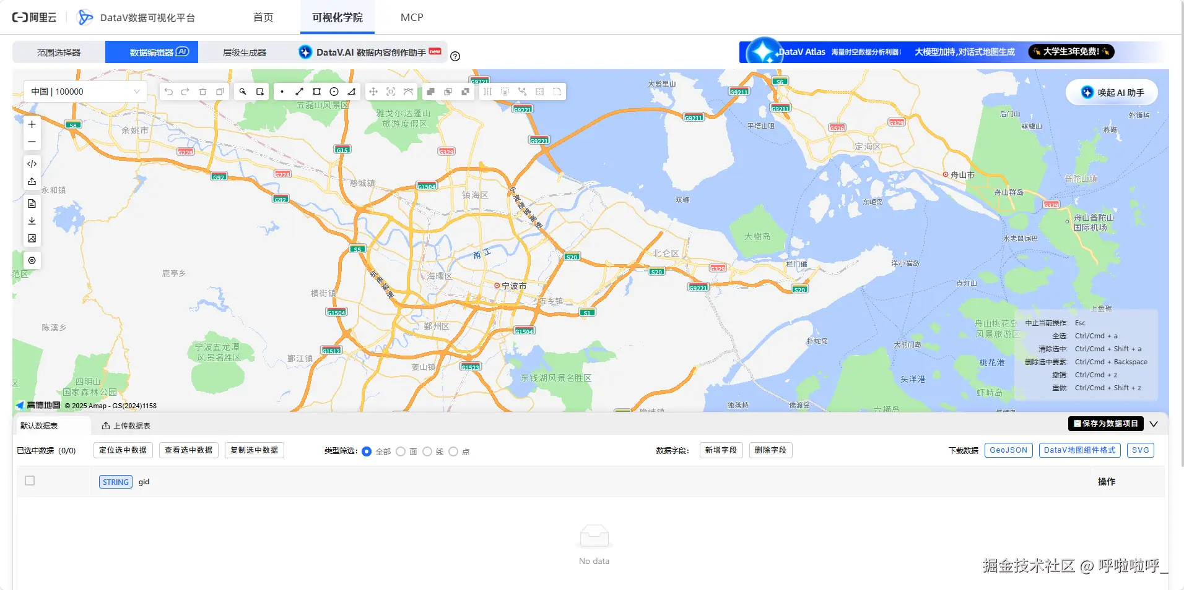The image size is (1184, 590).
Task: Click the hexagon settings icon on map sidebar
Action: pyautogui.click(x=32, y=260)
